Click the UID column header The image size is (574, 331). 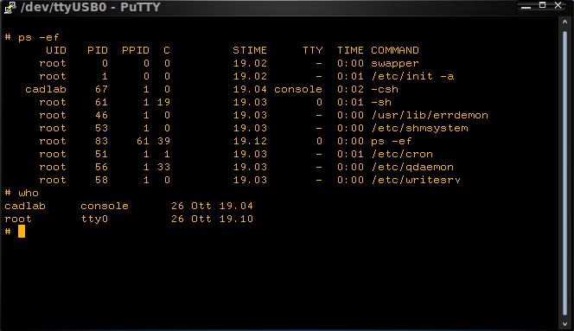pos(56,50)
